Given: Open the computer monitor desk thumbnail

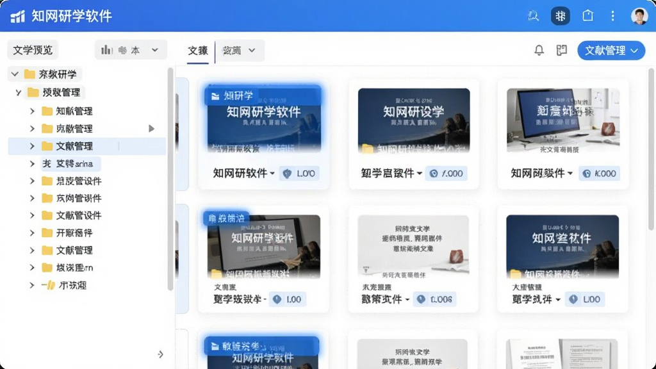Looking at the screenshot, I should [x=562, y=120].
